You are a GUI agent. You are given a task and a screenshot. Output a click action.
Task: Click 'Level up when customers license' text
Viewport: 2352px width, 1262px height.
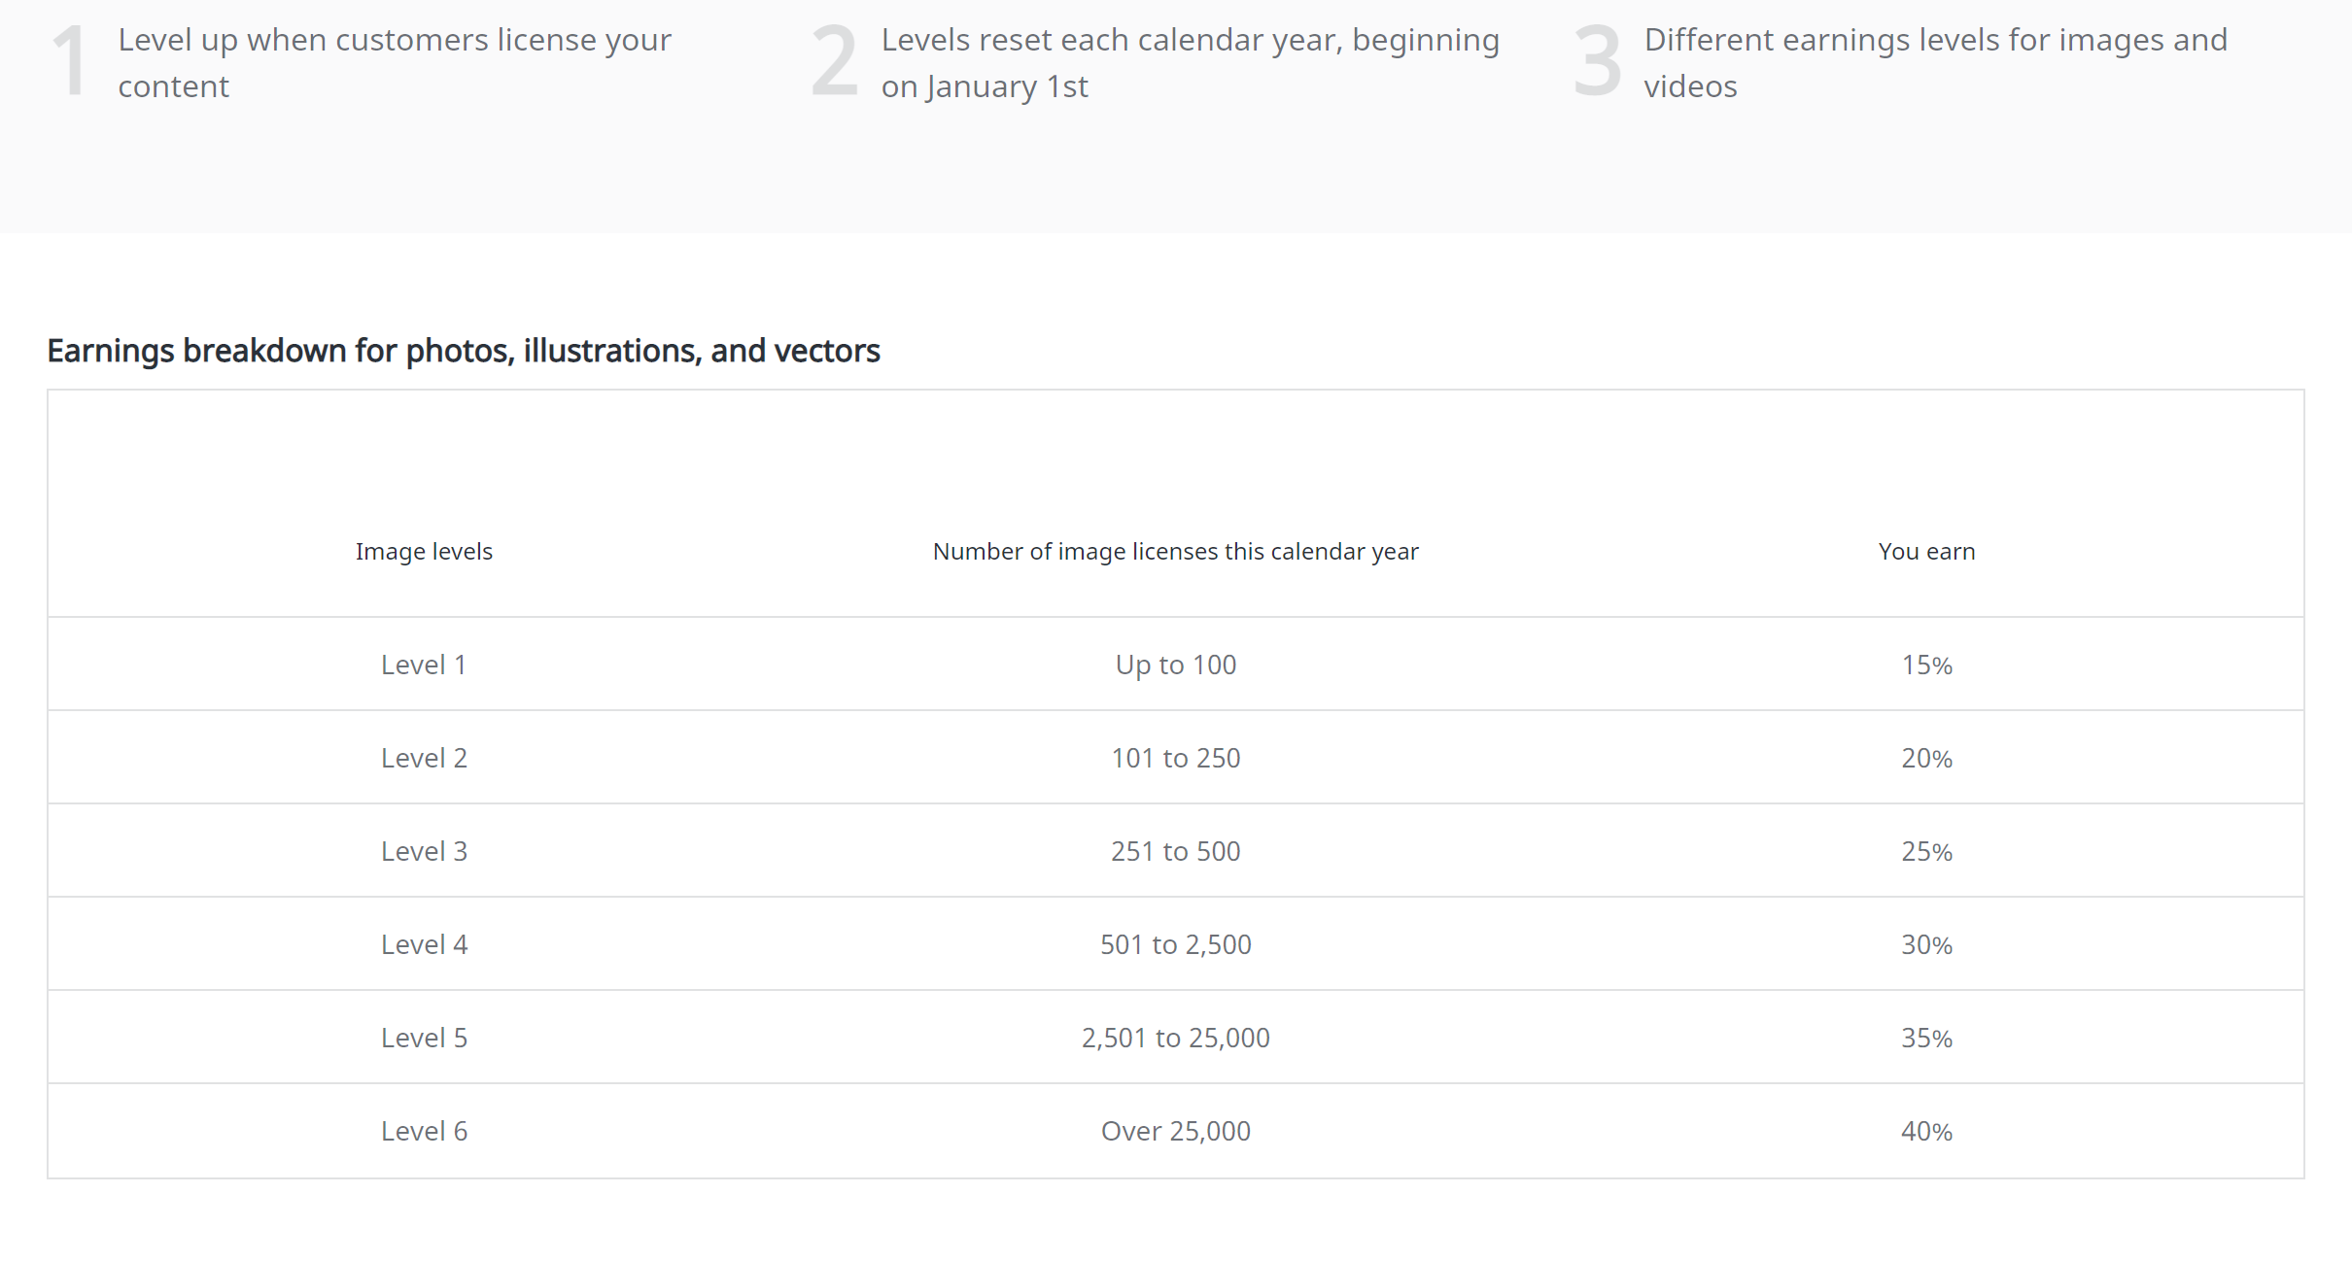coord(395,41)
